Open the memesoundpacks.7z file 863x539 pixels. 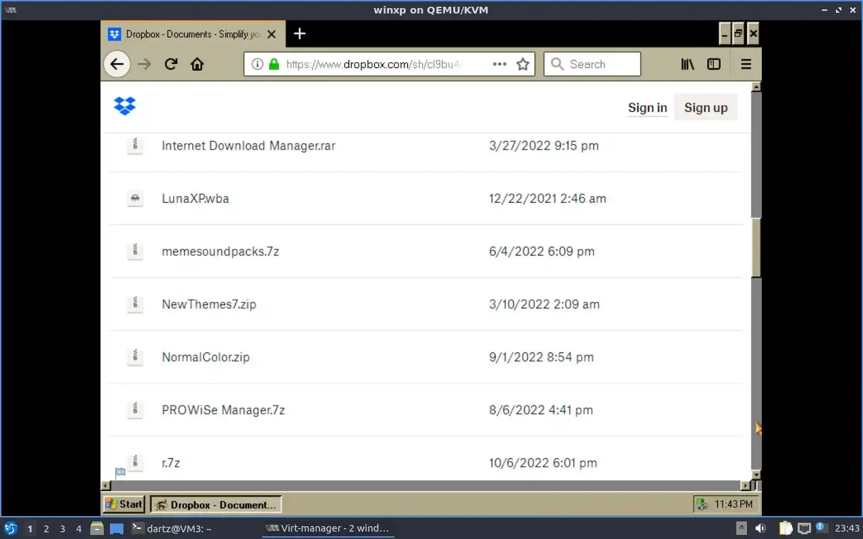(x=220, y=251)
